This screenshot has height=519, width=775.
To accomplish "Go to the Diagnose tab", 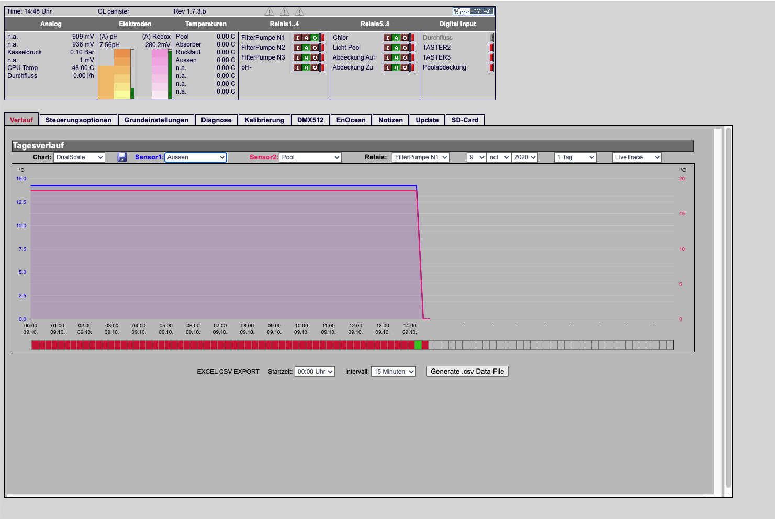I will coord(216,120).
